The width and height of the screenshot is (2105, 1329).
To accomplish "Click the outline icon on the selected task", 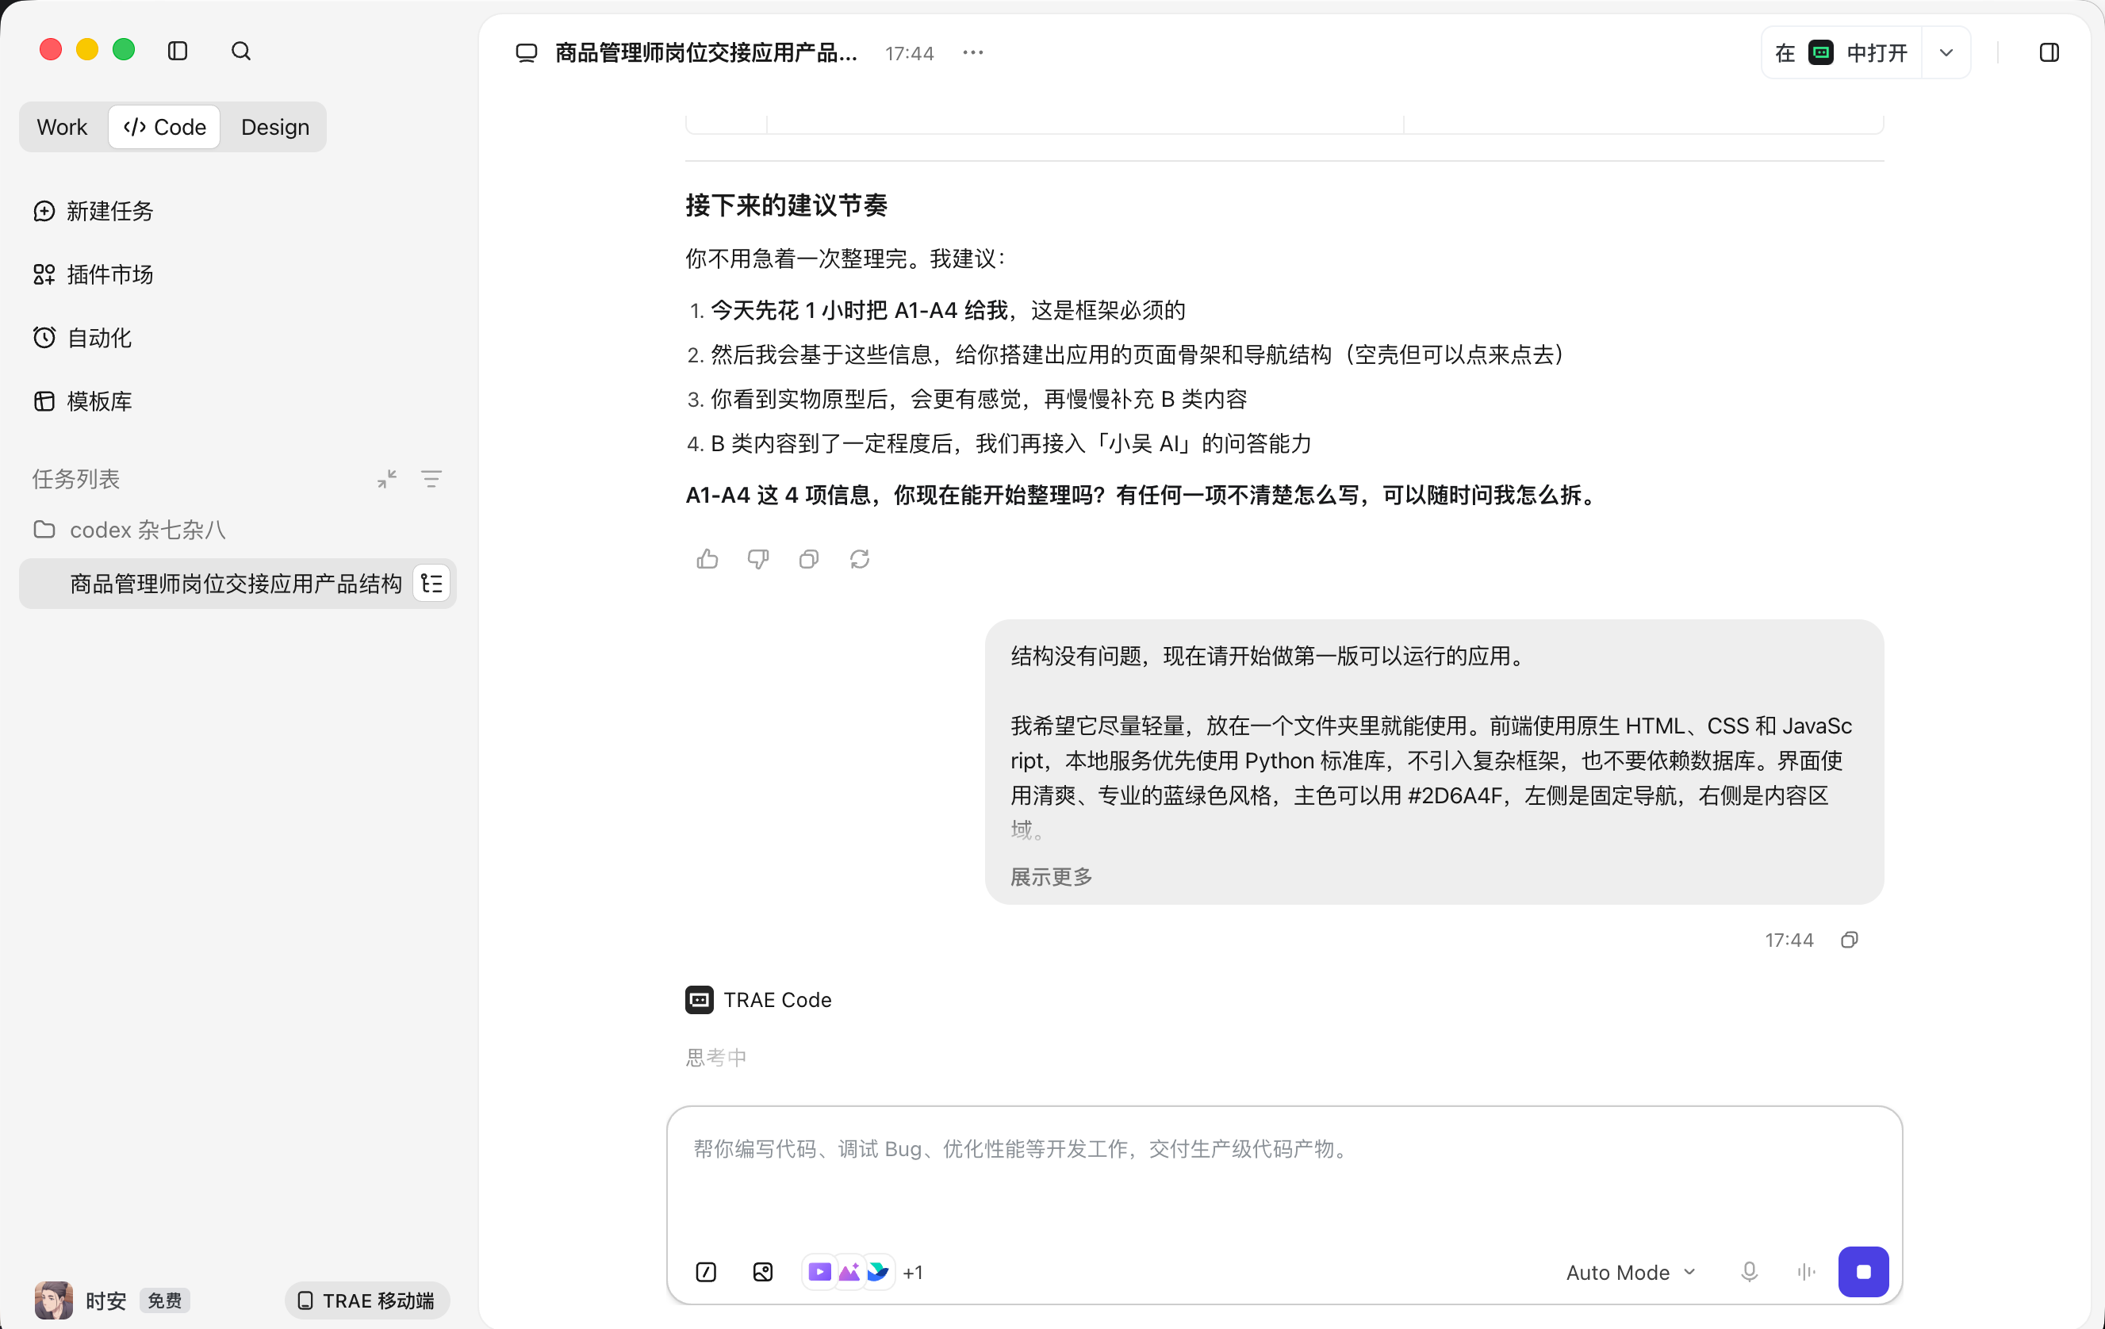I will pyautogui.click(x=431, y=584).
